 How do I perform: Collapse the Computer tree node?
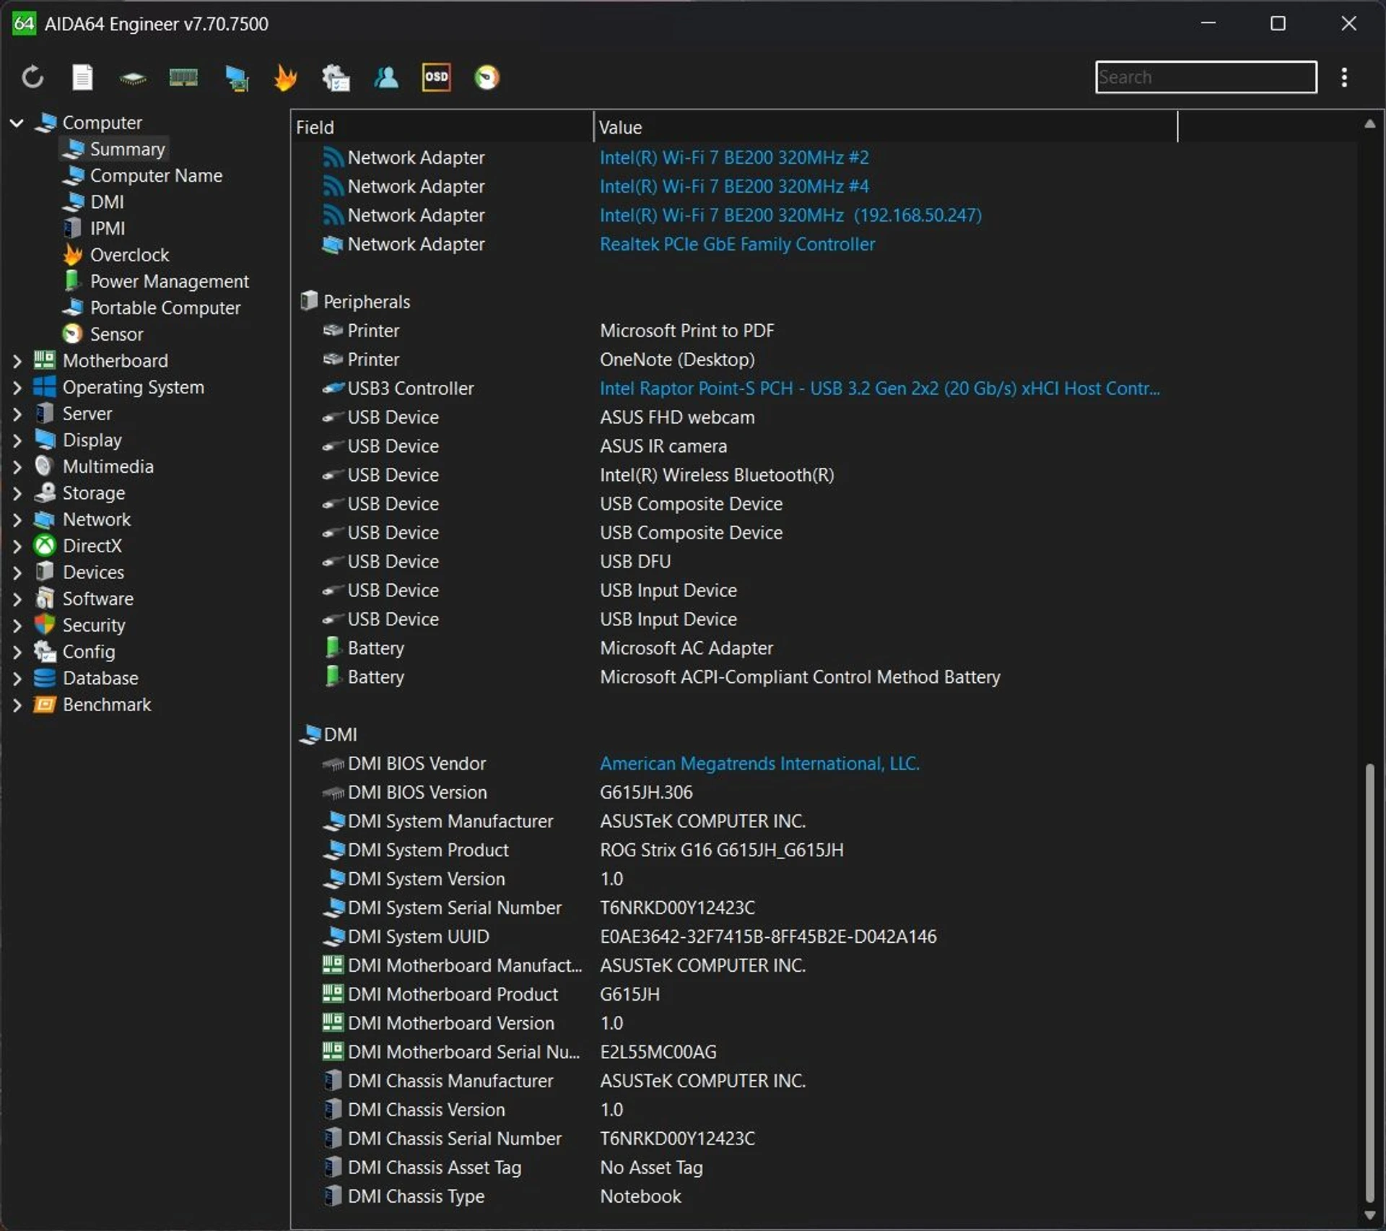tap(17, 123)
